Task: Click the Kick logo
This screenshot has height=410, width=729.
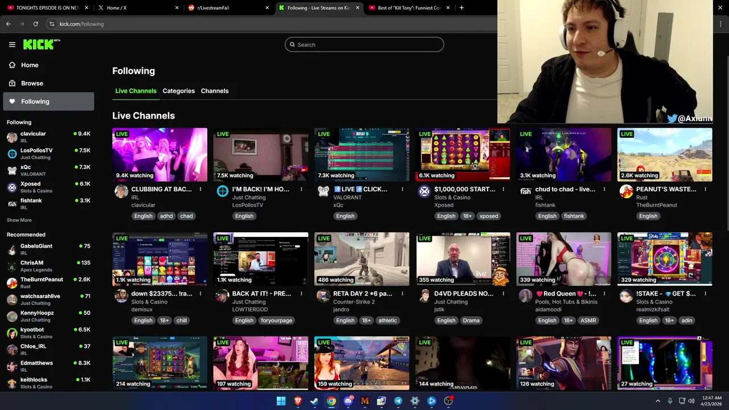Action: coord(42,44)
